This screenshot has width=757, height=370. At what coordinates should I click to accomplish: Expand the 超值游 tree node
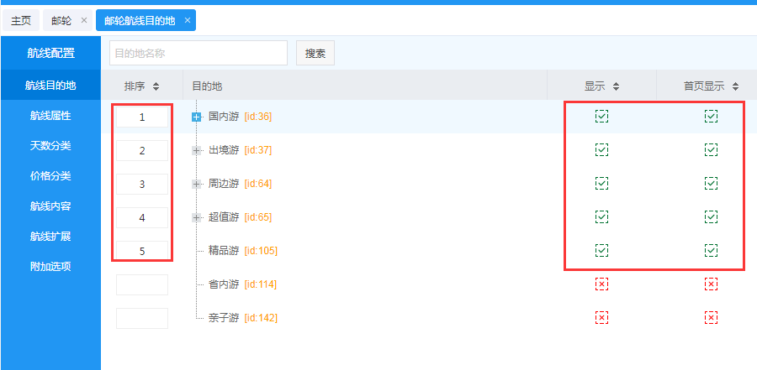point(197,218)
